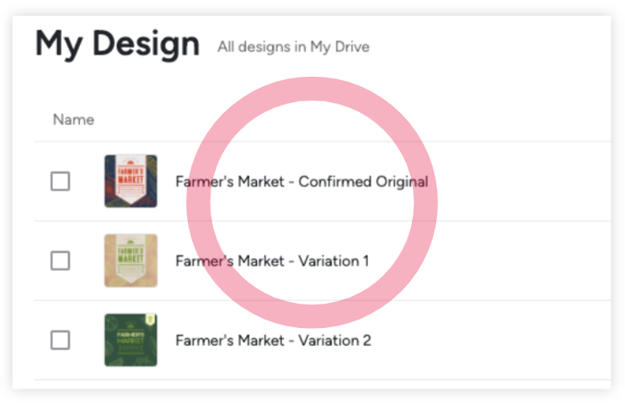Tick the Confirmed Original design checkbox
This screenshot has width=625, height=404.
(60, 181)
